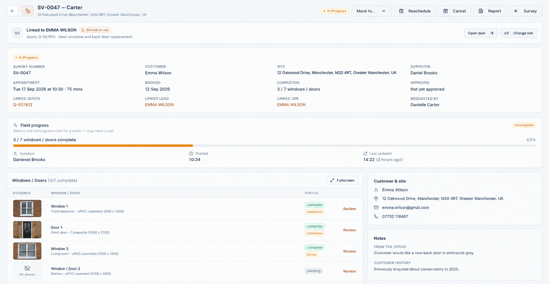
Task: Expand the Windows / Doors table to Fullscreen
Action: pyautogui.click(x=342, y=180)
